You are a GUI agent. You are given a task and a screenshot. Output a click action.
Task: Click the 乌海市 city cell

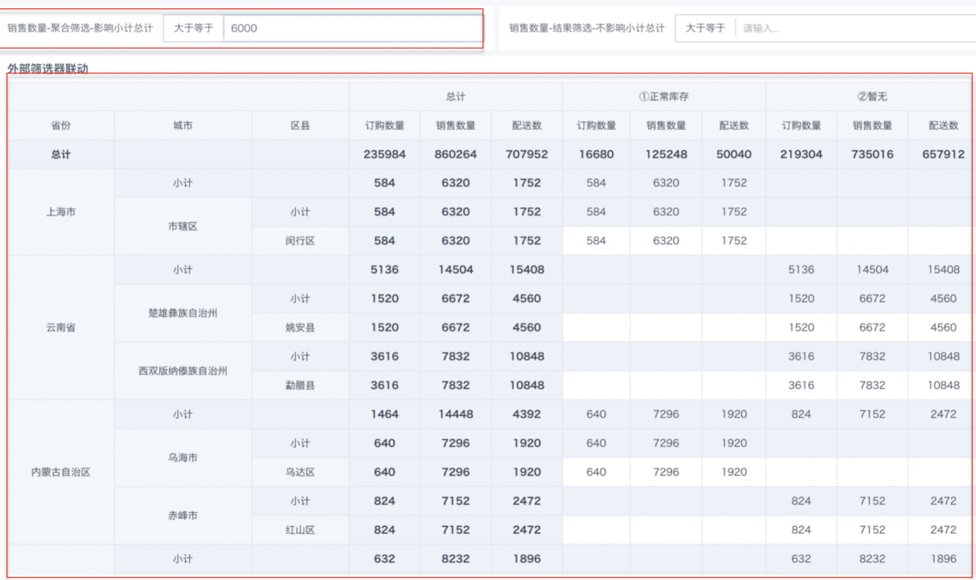(182, 457)
